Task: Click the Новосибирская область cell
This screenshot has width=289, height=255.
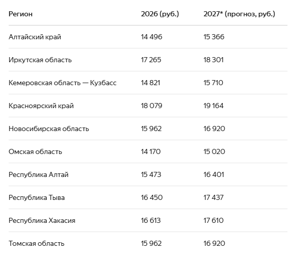Action: [49, 129]
